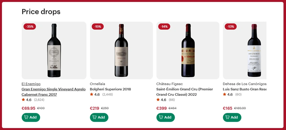This screenshot has height=130, width=286.
Task: Open the El Enemigo winery link
Action: tap(31, 84)
